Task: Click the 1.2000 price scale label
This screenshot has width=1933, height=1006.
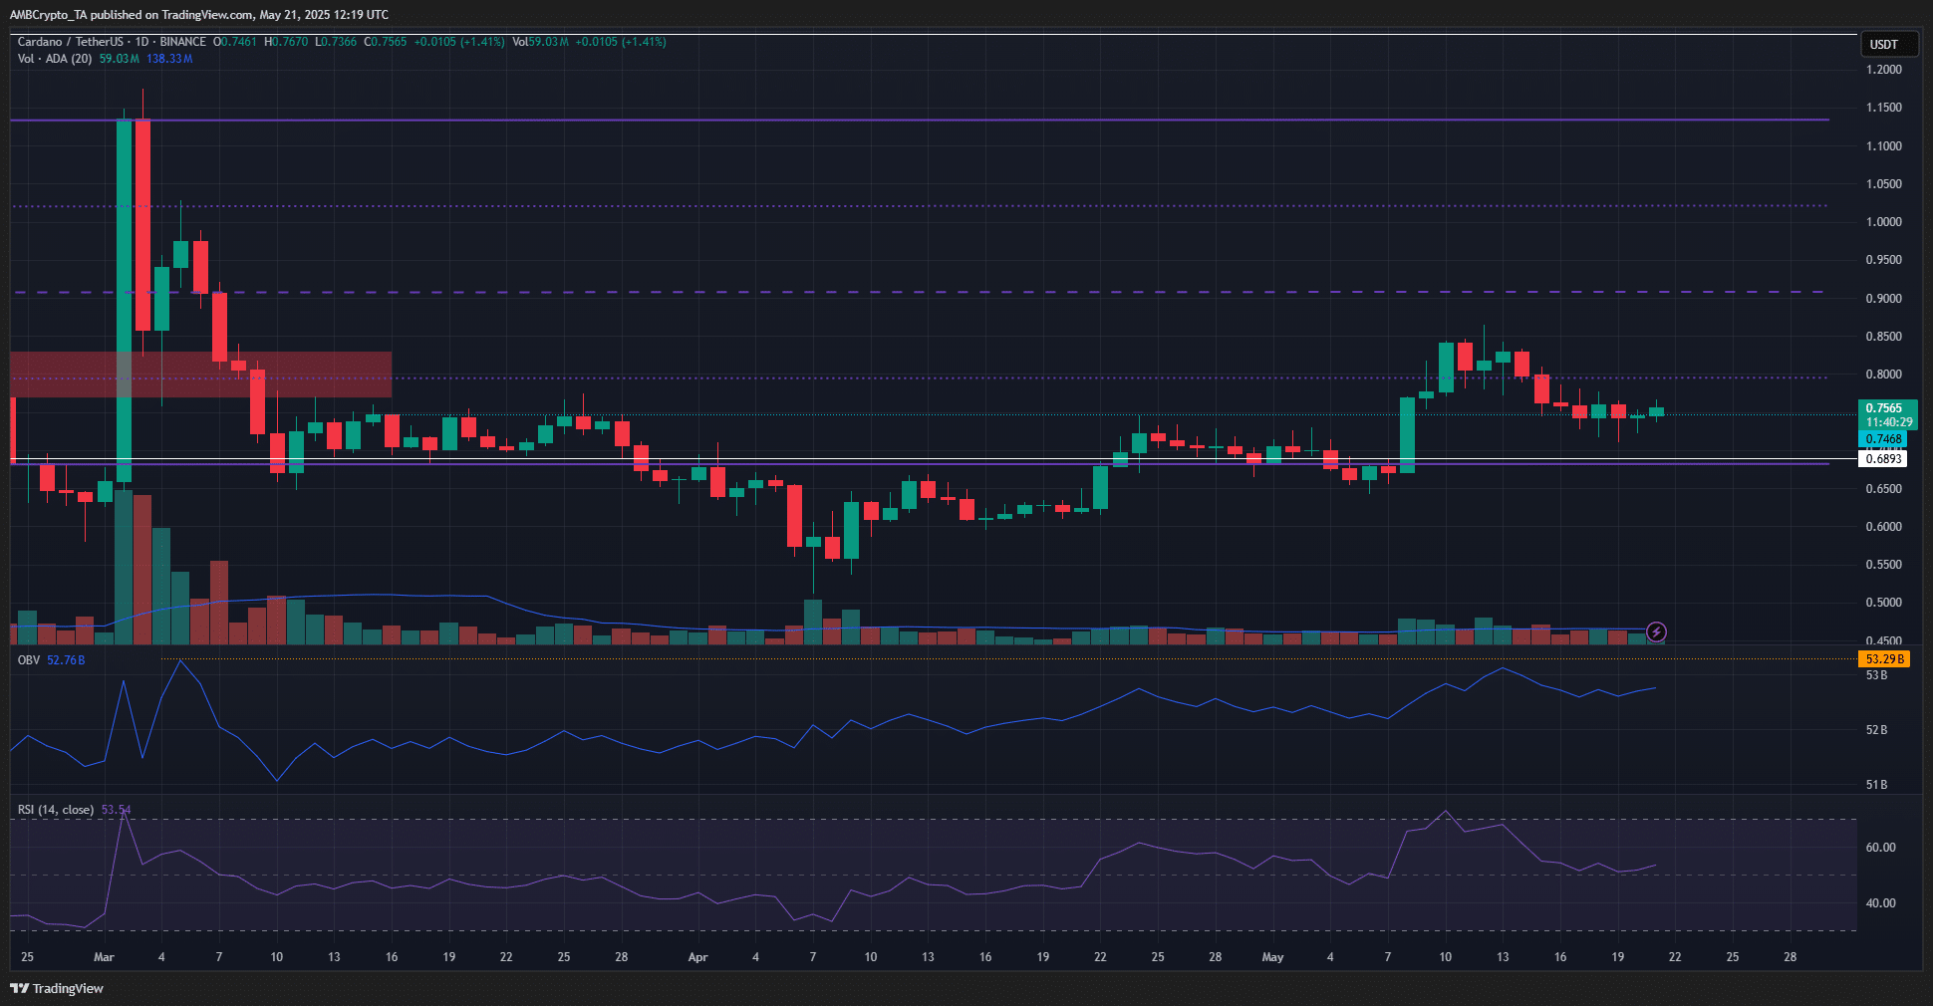Action: pyautogui.click(x=1883, y=70)
